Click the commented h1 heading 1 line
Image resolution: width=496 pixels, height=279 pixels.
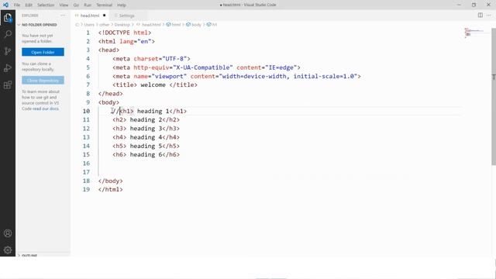coord(150,111)
